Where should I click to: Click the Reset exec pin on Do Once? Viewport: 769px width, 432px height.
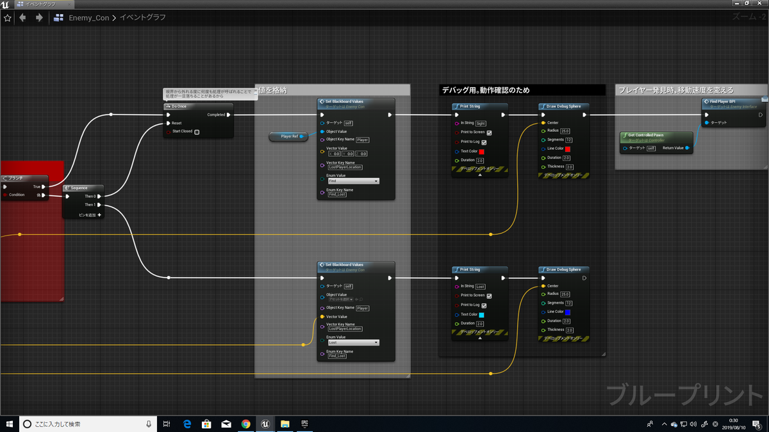169,123
